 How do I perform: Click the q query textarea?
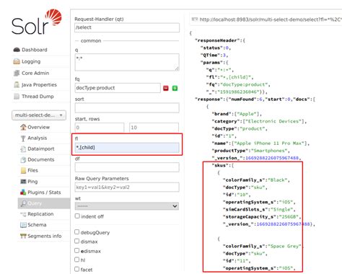click(x=127, y=62)
